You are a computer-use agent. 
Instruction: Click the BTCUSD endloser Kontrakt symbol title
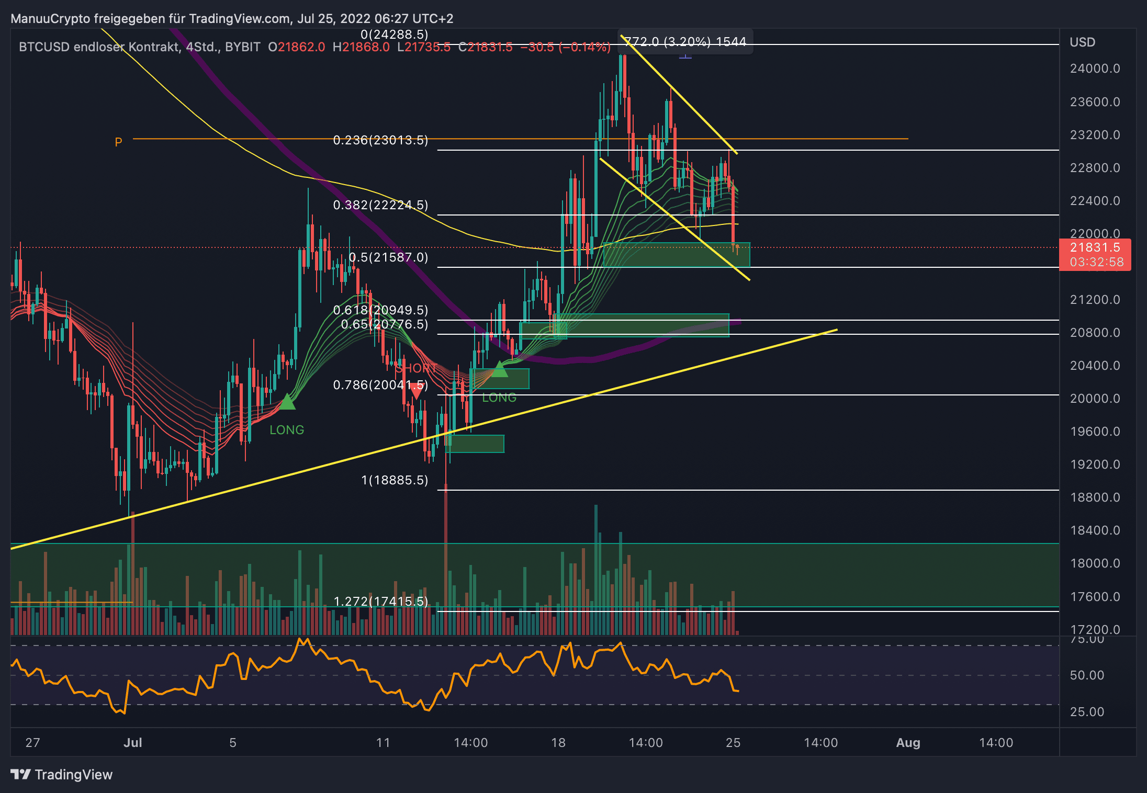pyautogui.click(x=140, y=47)
